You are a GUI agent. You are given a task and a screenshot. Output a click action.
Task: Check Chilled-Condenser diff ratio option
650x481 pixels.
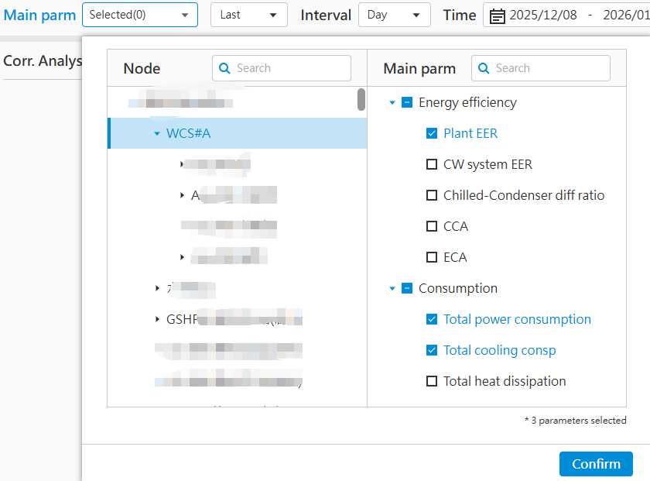tap(432, 195)
